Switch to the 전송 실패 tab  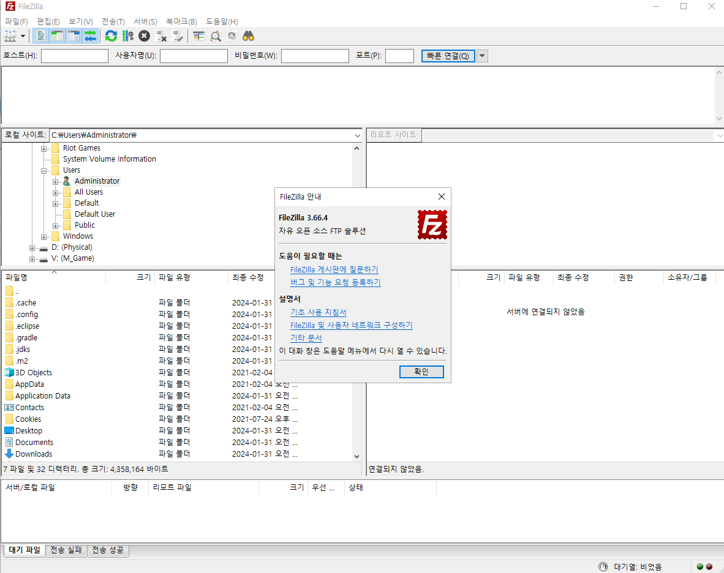tap(66, 550)
